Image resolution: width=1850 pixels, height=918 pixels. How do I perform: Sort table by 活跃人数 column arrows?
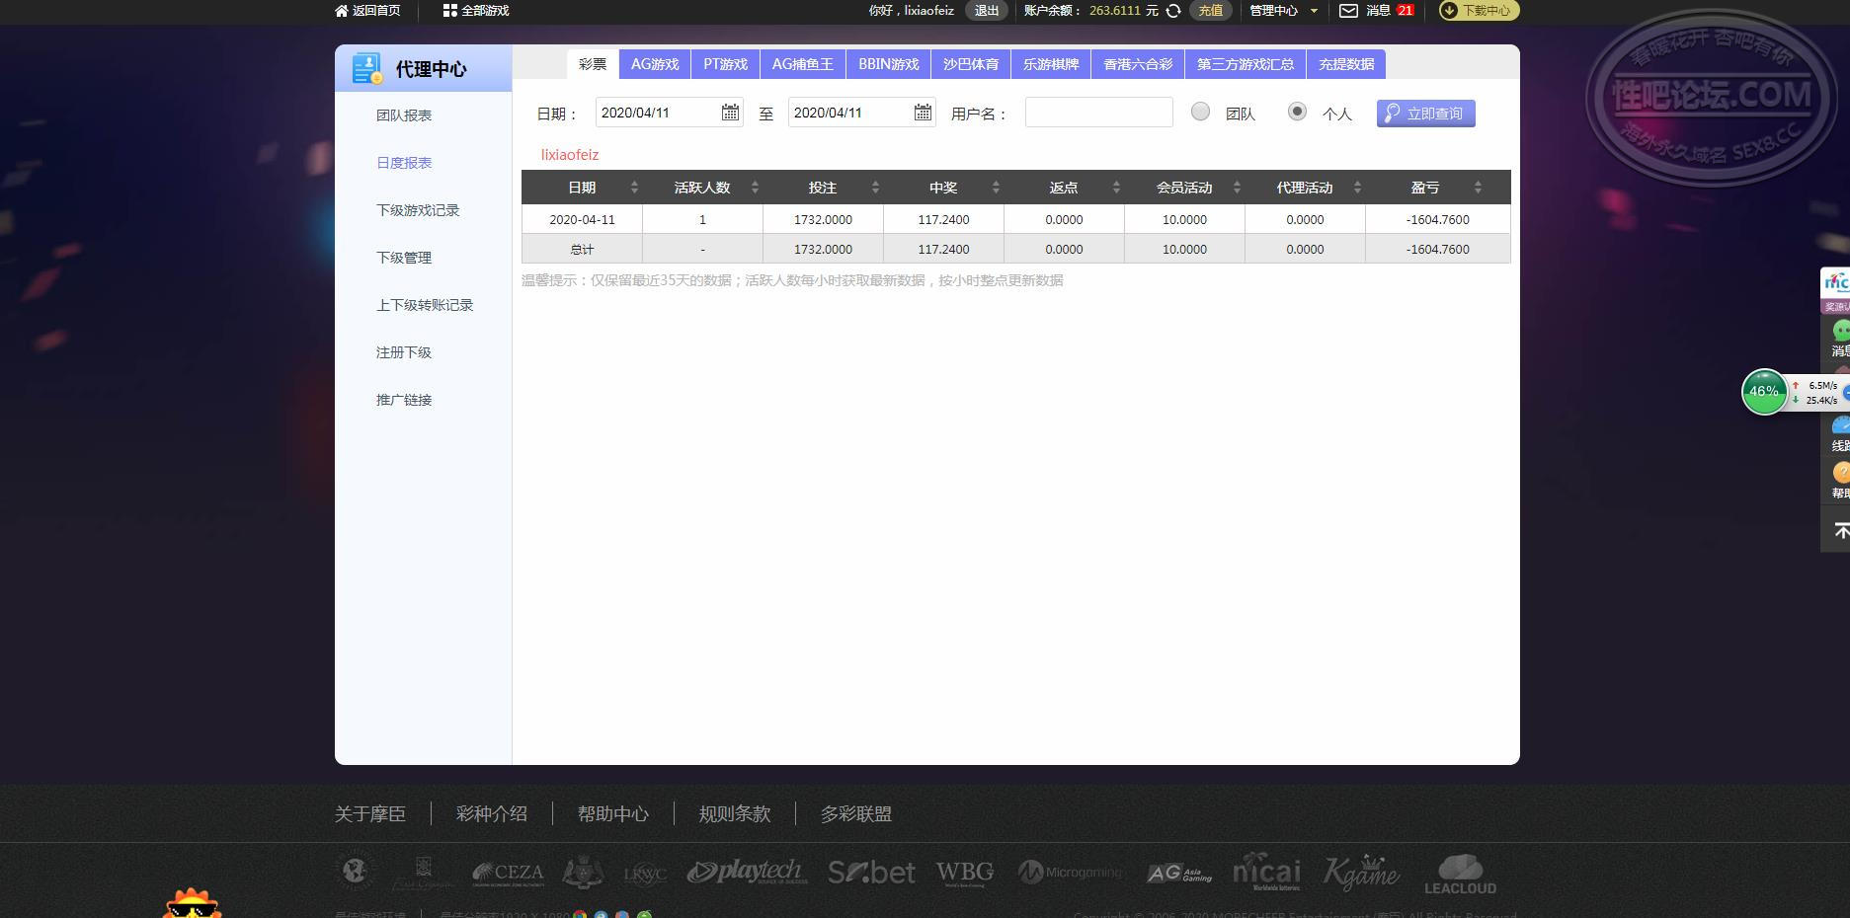755,188
